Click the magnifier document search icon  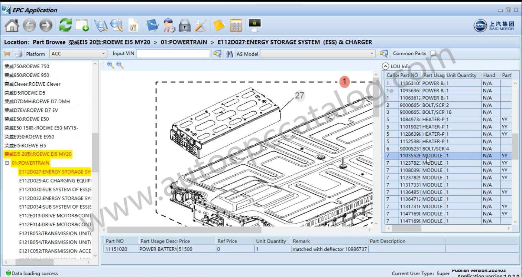tap(116, 25)
